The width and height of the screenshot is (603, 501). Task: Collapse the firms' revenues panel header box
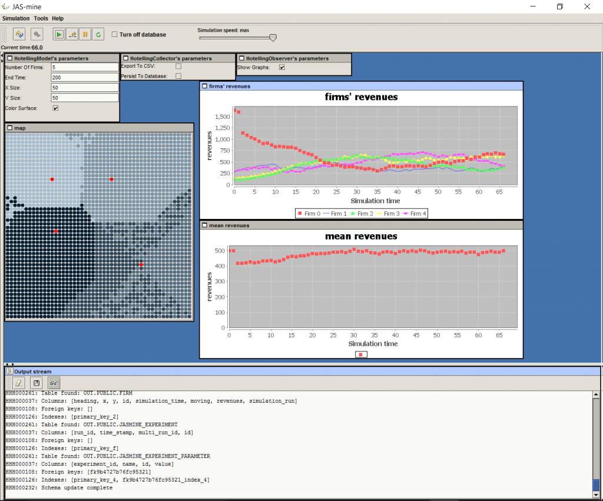coord(203,86)
